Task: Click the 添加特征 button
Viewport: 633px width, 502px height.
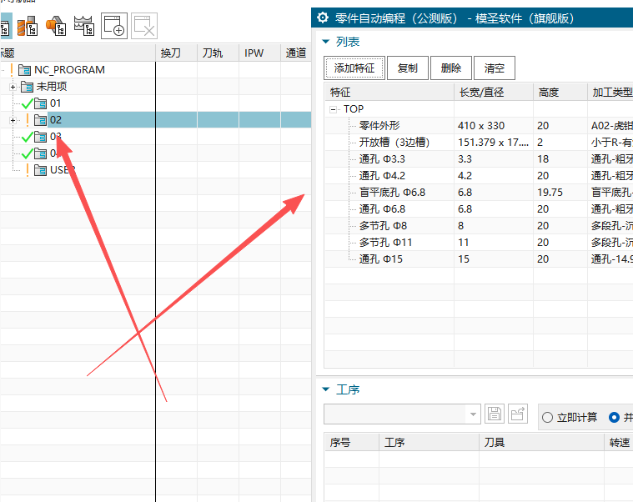Action: [354, 68]
